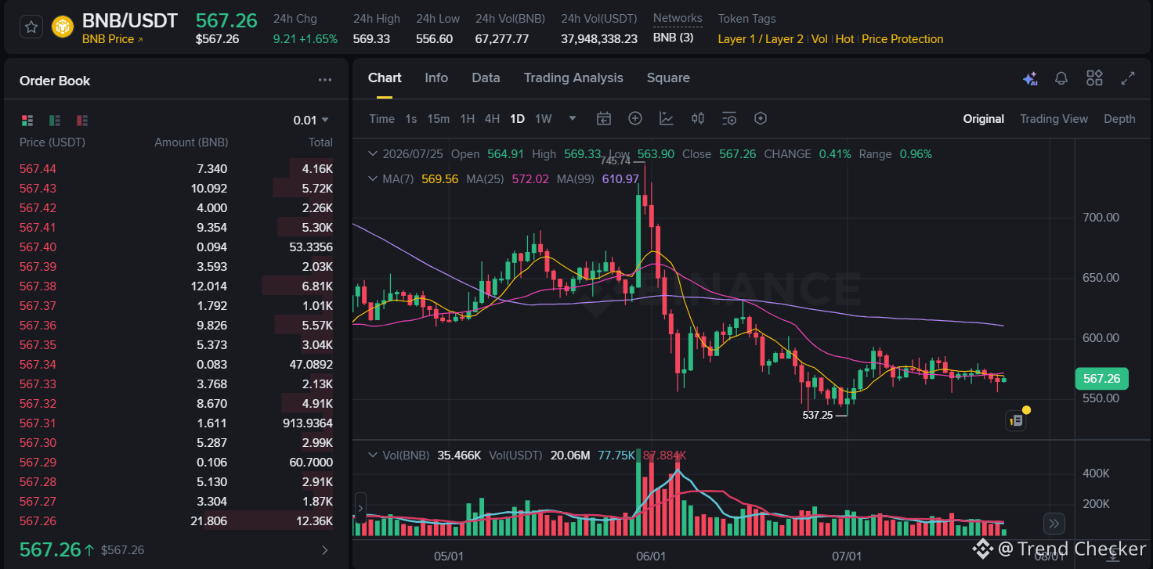Image resolution: width=1153 pixels, height=569 pixels.
Task: Click the candlestick chart style icon
Action: [x=698, y=118]
